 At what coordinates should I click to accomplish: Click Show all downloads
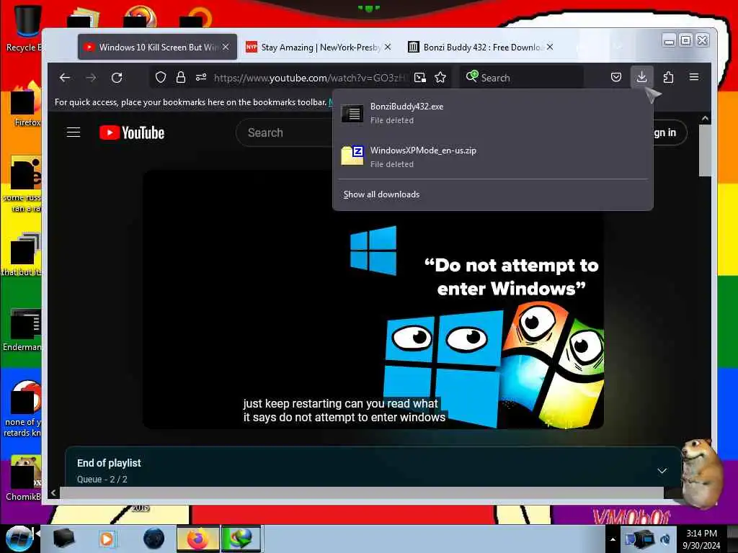(x=381, y=194)
